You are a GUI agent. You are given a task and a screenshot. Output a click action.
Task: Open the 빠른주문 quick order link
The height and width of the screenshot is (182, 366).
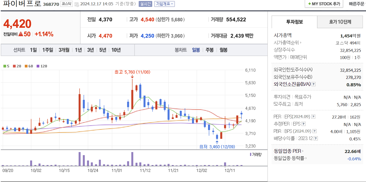(357, 4)
